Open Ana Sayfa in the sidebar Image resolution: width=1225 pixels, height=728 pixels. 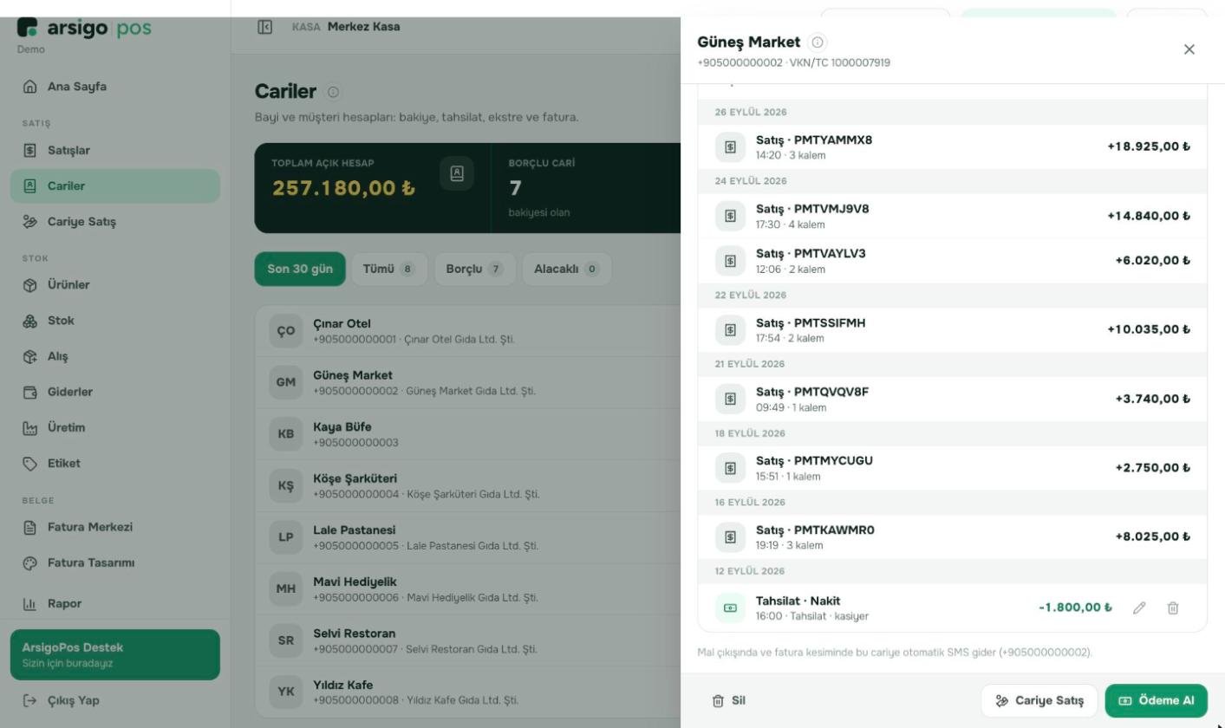pos(115,87)
